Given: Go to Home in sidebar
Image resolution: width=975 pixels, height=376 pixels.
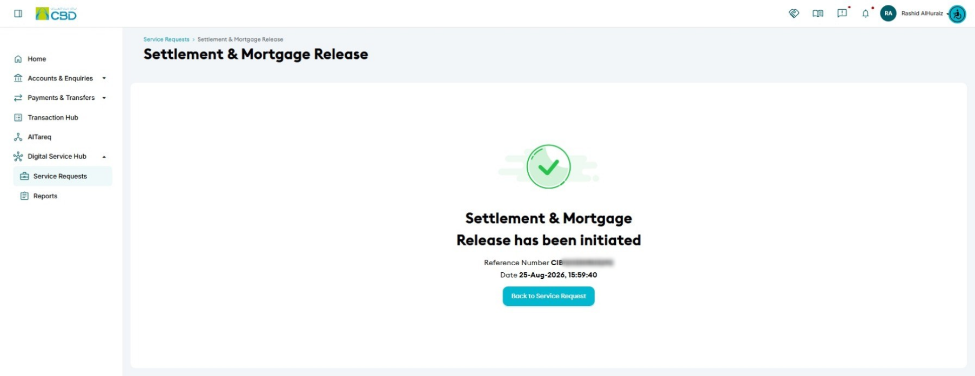Looking at the screenshot, I should [37, 59].
